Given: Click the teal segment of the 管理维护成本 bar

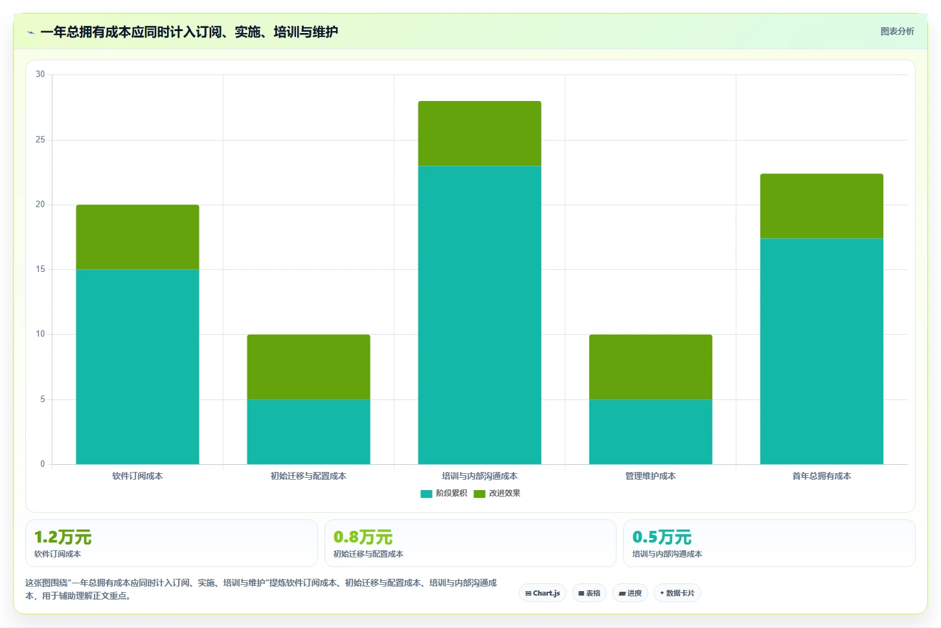Looking at the screenshot, I should 650,432.
